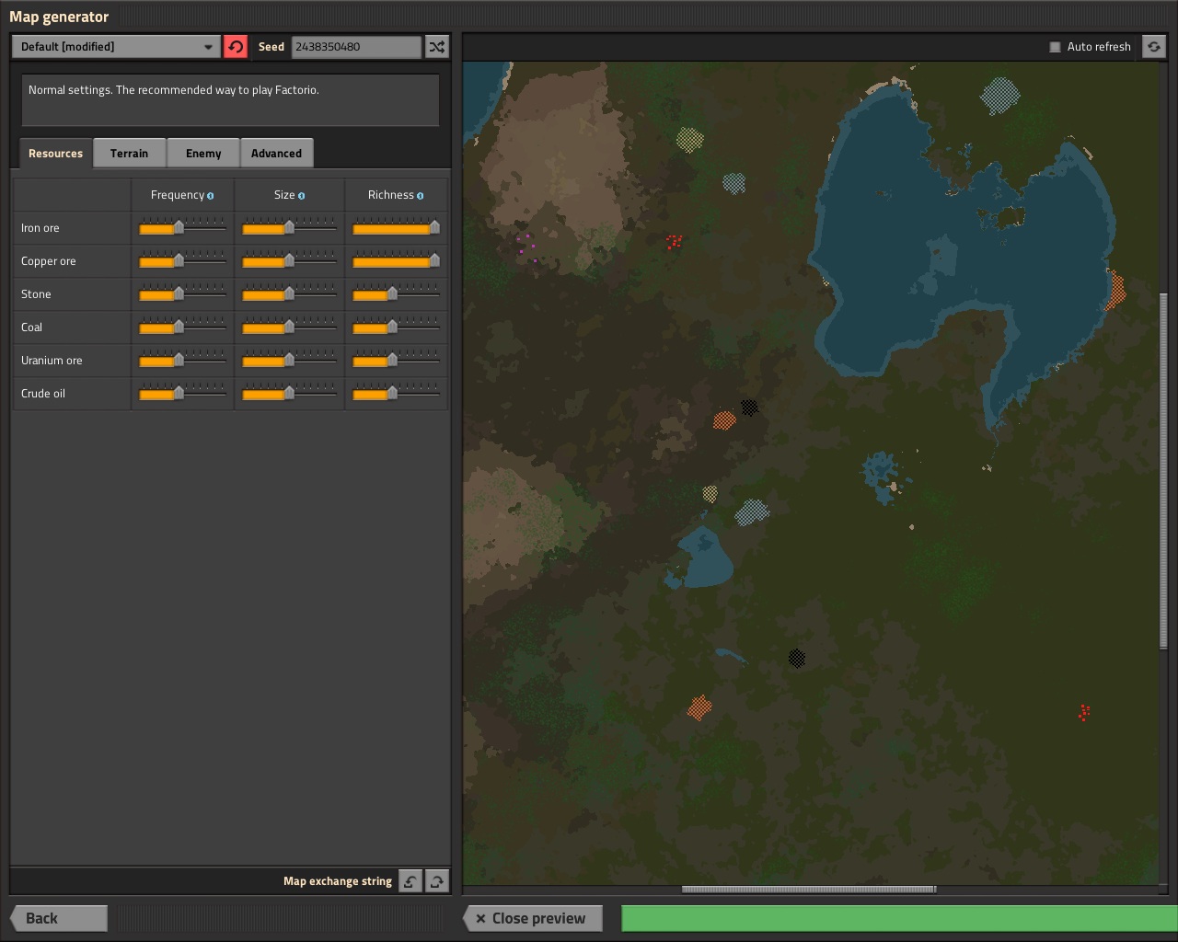Adjust the Iron ore Richness slider

pos(396,227)
